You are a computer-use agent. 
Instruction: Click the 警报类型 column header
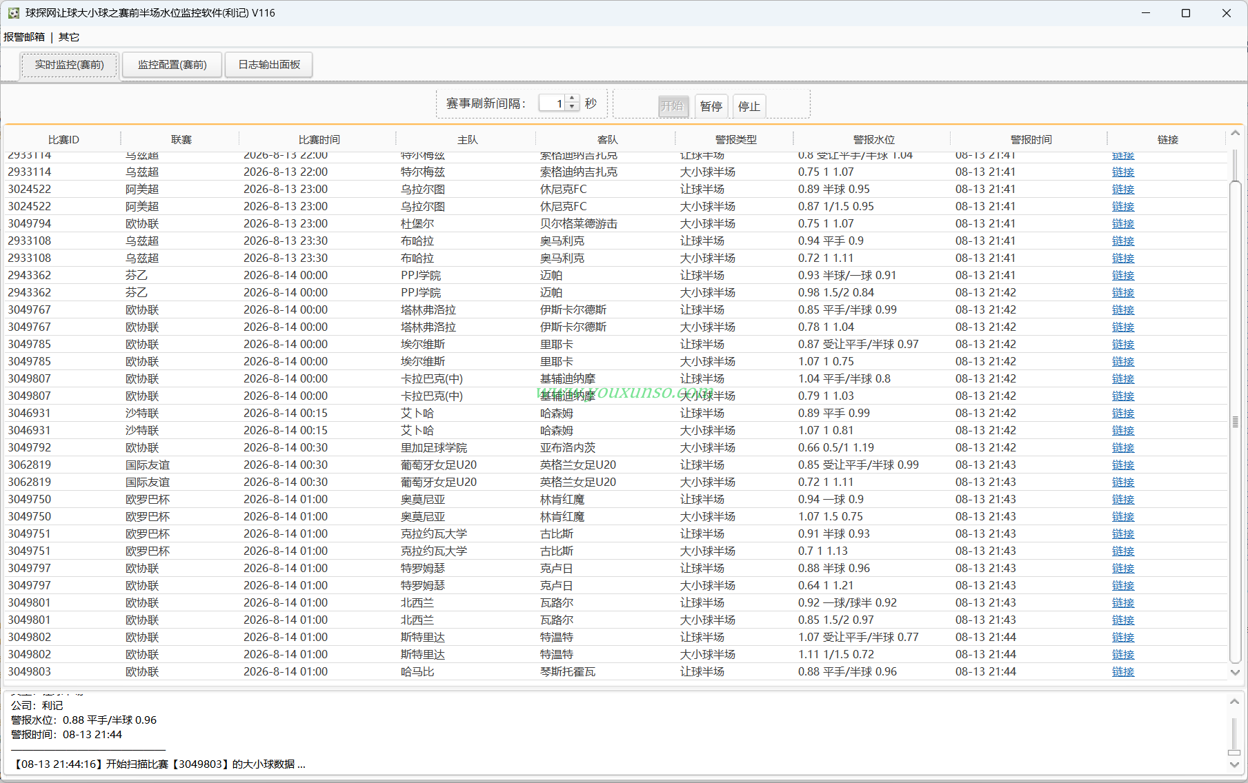coord(735,140)
